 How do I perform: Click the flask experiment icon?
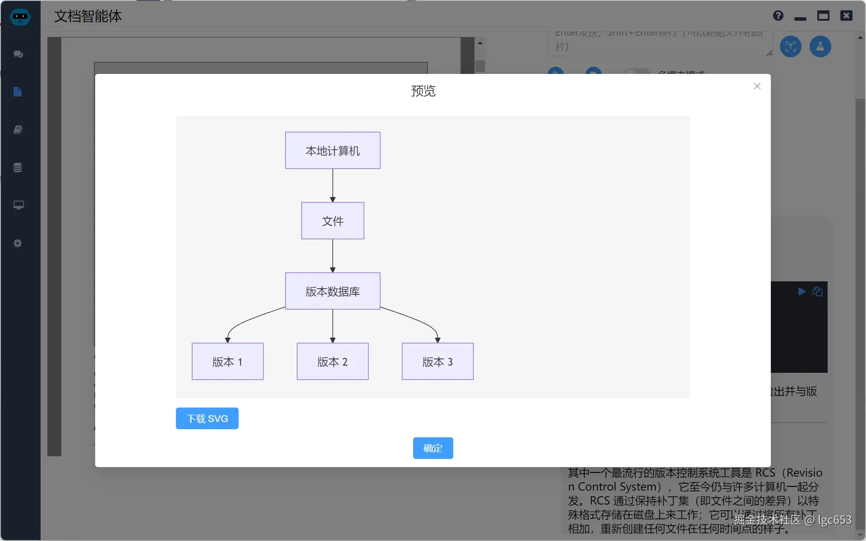820,46
